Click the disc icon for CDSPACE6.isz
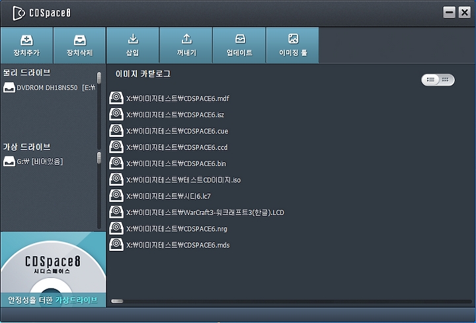Viewport: 476px width, 323px height. tap(116, 115)
